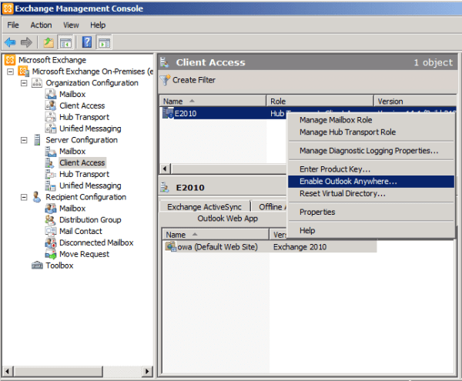The width and height of the screenshot is (462, 381).
Task: Collapse the Recipient Configuration node
Action: click(24, 197)
